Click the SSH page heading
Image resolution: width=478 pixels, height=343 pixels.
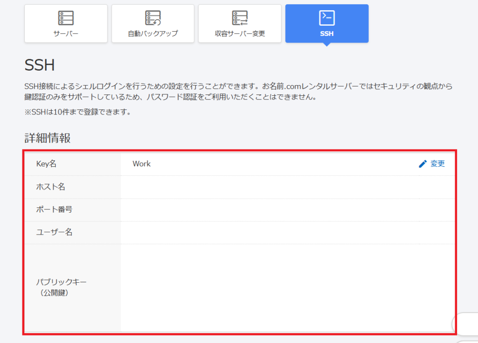tap(40, 65)
